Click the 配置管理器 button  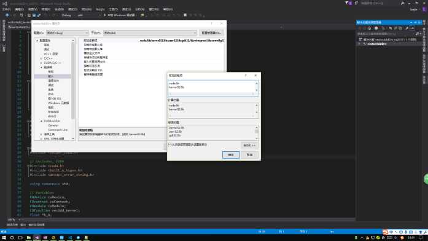point(211,33)
